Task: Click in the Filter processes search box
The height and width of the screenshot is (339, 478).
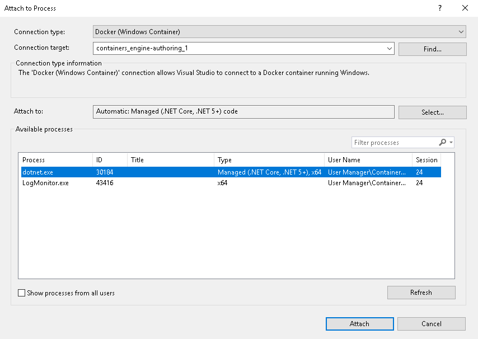Action: coord(395,143)
